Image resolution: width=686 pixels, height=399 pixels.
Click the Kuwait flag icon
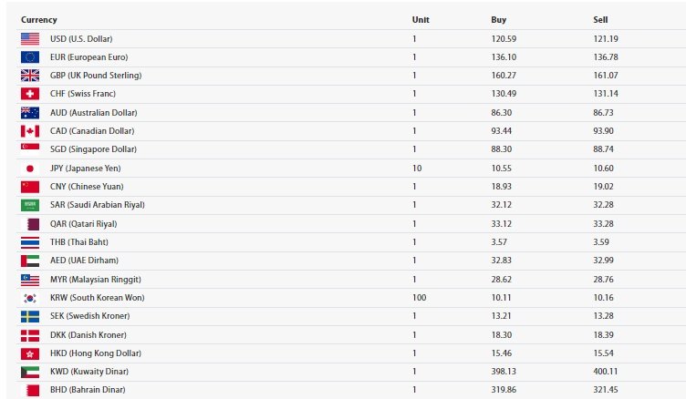(x=30, y=372)
